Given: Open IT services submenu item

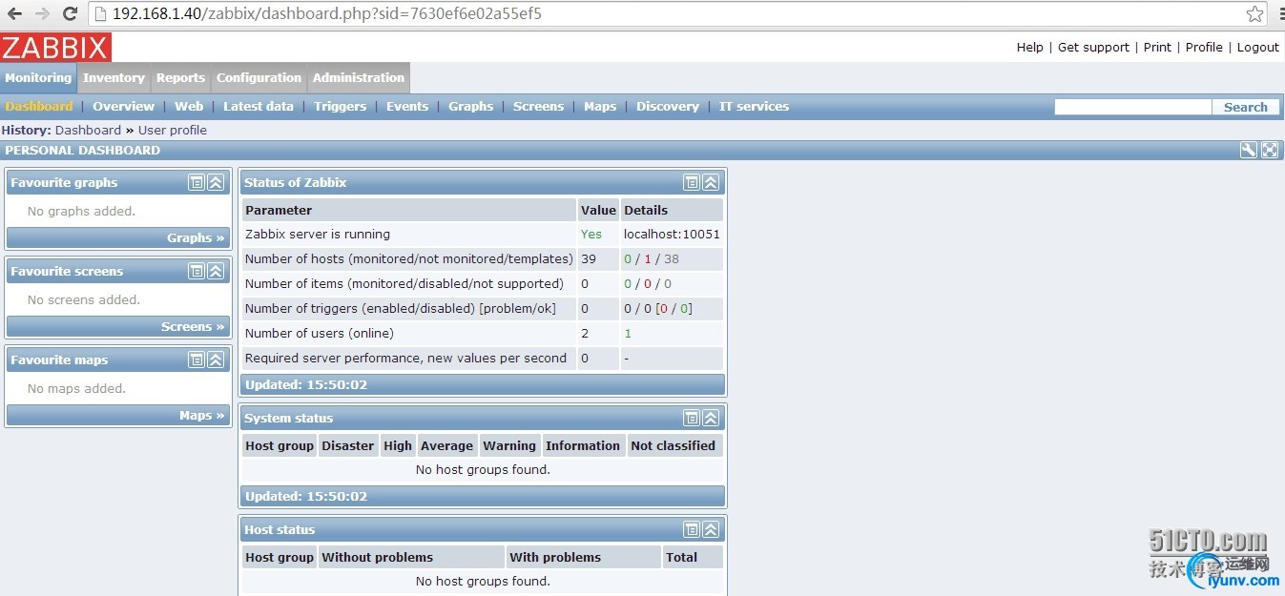Looking at the screenshot, I should point(754,107).
